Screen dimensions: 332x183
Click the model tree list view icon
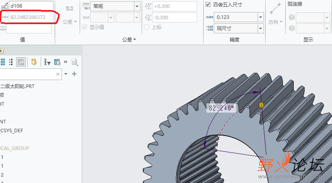[x=2, y=62]
